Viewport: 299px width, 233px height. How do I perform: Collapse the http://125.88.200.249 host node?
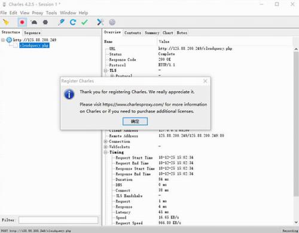pyautogui.click(x=3, y=40)
